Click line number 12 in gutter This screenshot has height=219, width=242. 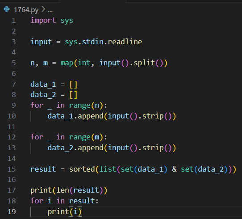[x=12, y=137]
